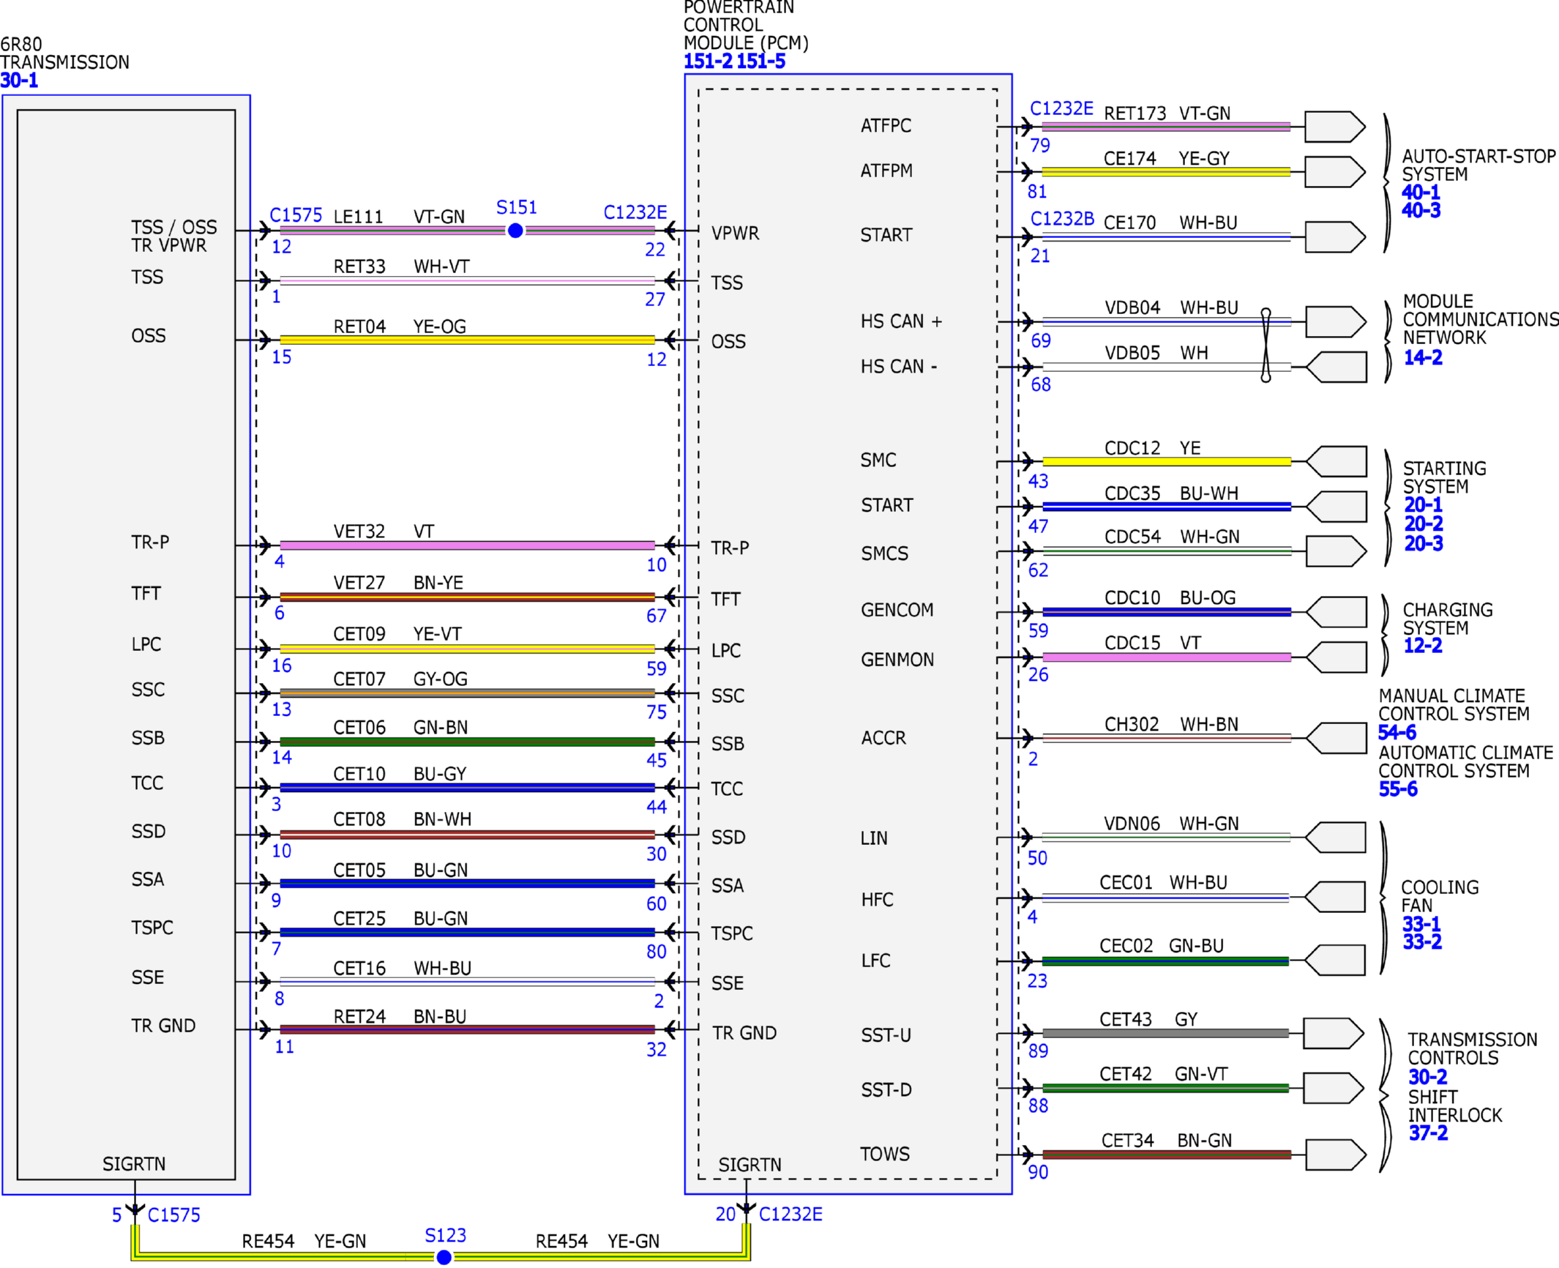Open Shift Interlock link 37-2
This screenshot has width=1559, height=1268.
1428,1133
